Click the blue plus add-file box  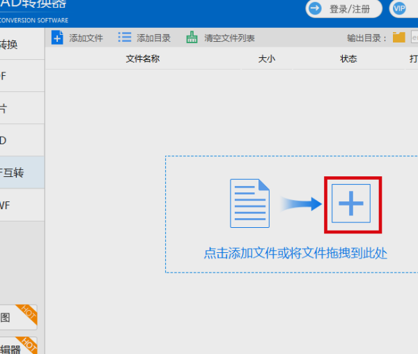(x=351, y=203)
